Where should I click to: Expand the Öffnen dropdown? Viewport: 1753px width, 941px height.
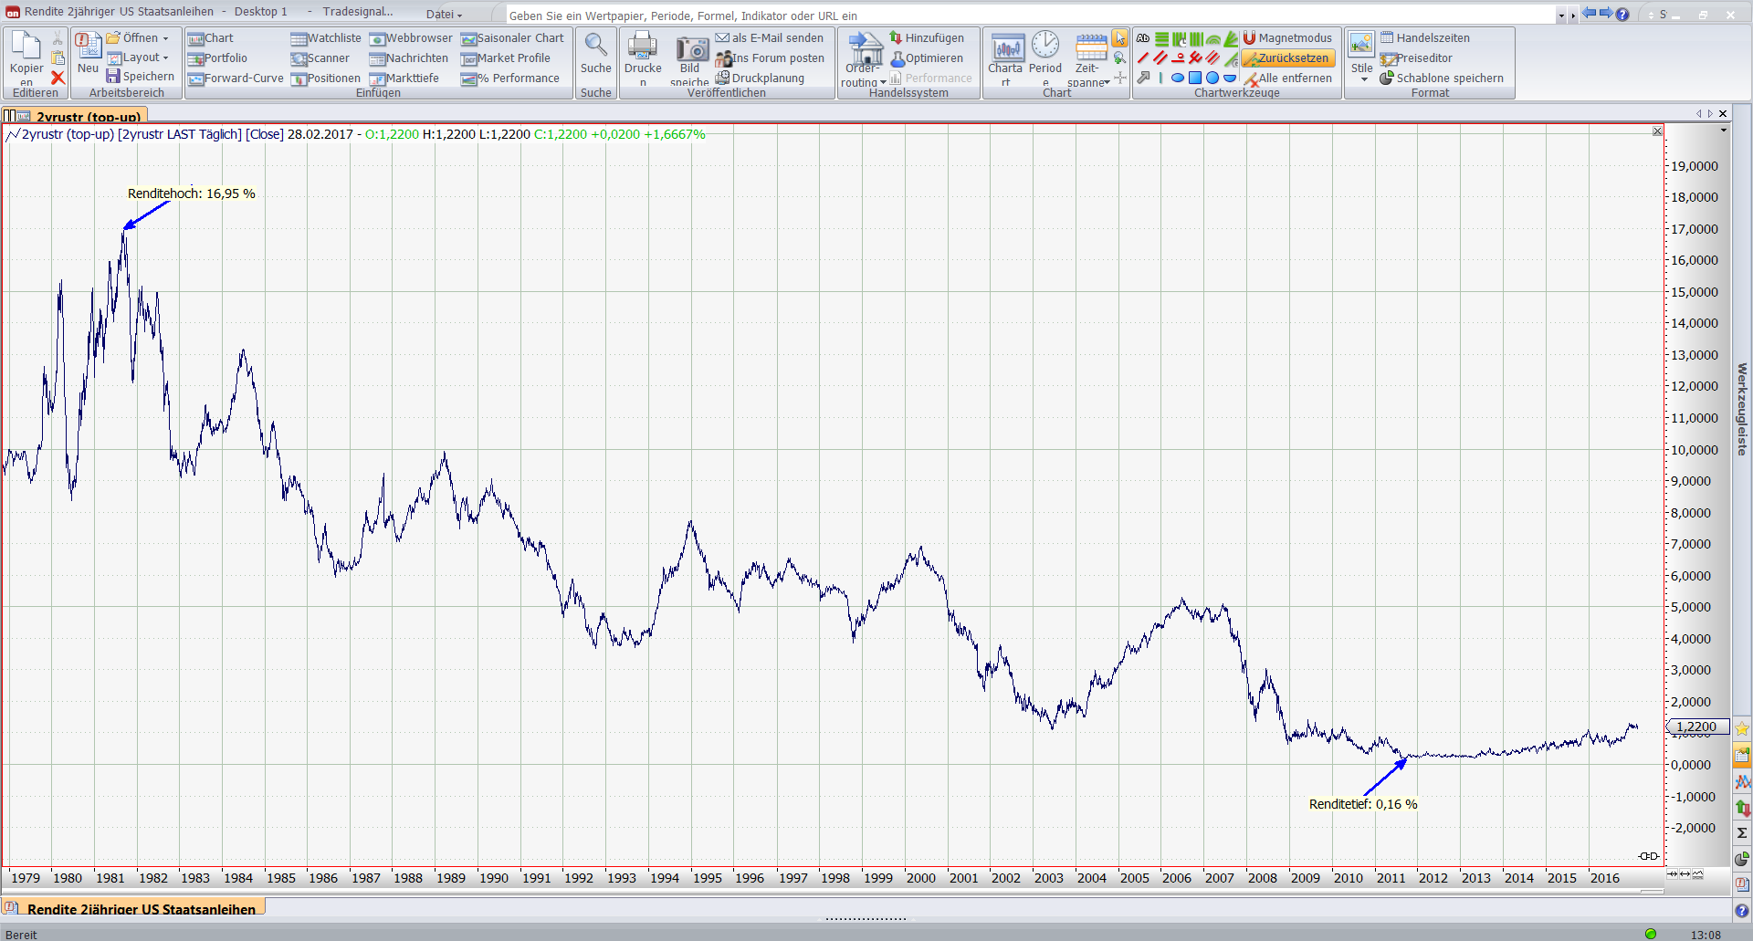tap(165, 38)
